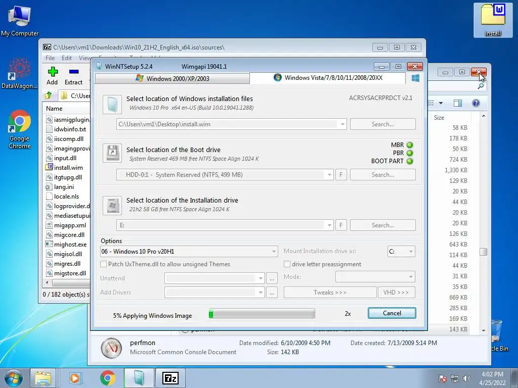Click the Explorer help question mark icon
This screenshot has height=388, width=518.
[476, 103]
